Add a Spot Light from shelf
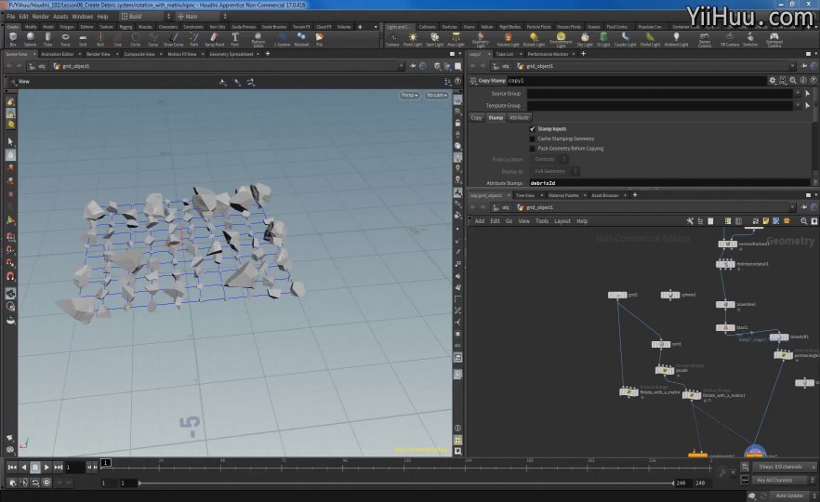Viewport: 820px width, 502px height. click(434, 39)
